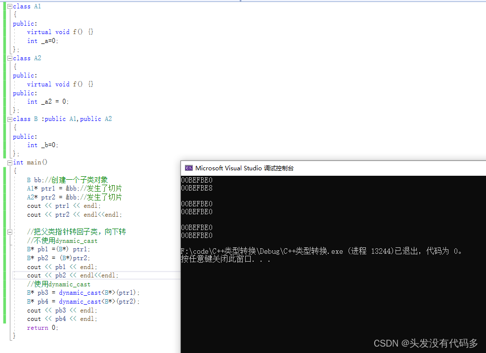Collapse the int main() function block
The height and width of the screenshot is (353, 486).
[10, 162]
